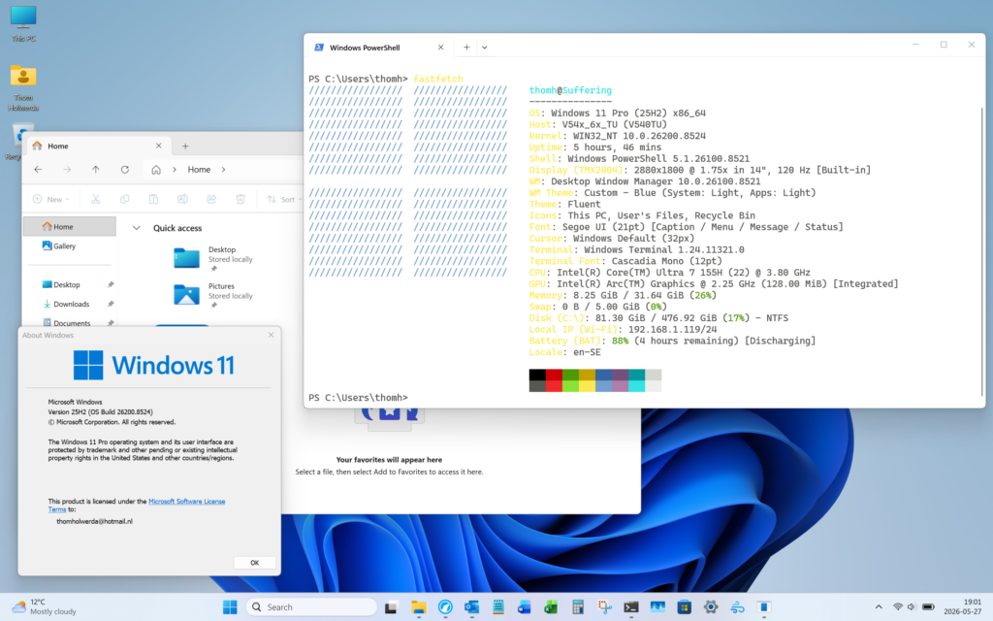Image resolution: width=993 pixels, height=621 pixels.
Task: Collapse the Quick access section
Action: click(x=136, y=227)
